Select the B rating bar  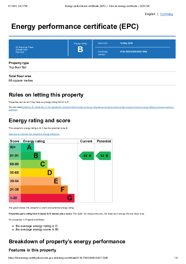tap(31, 156)
